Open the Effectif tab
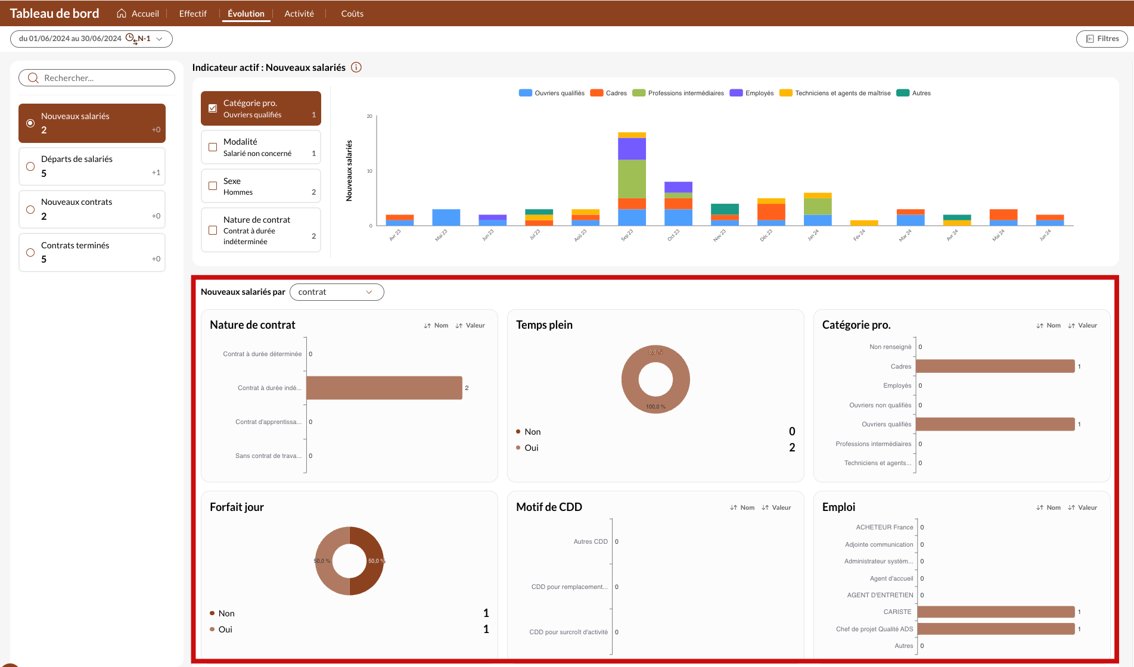 point(193,13)
